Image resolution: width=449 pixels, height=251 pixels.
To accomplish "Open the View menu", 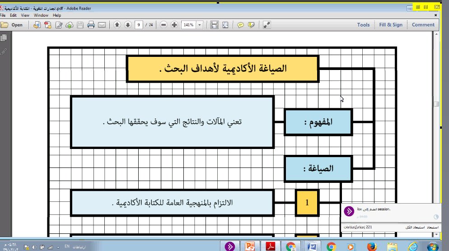I will pyautogui.click(x=25, y=15).
